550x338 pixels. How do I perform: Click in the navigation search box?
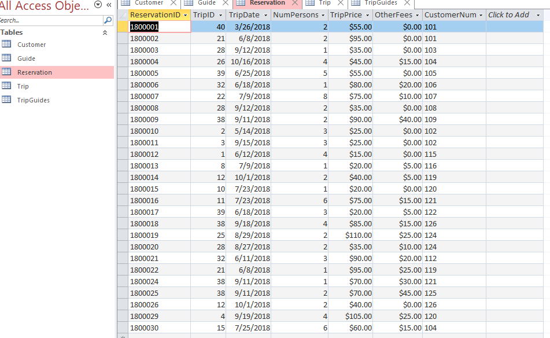(51, 20)
